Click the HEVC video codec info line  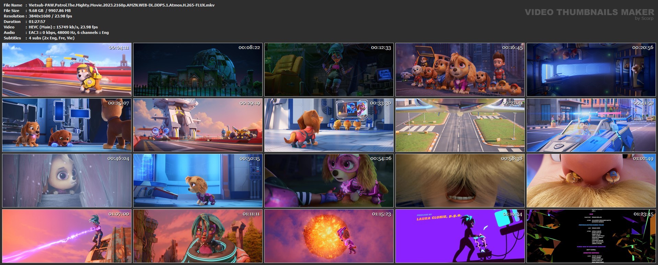tap(64, 27)
